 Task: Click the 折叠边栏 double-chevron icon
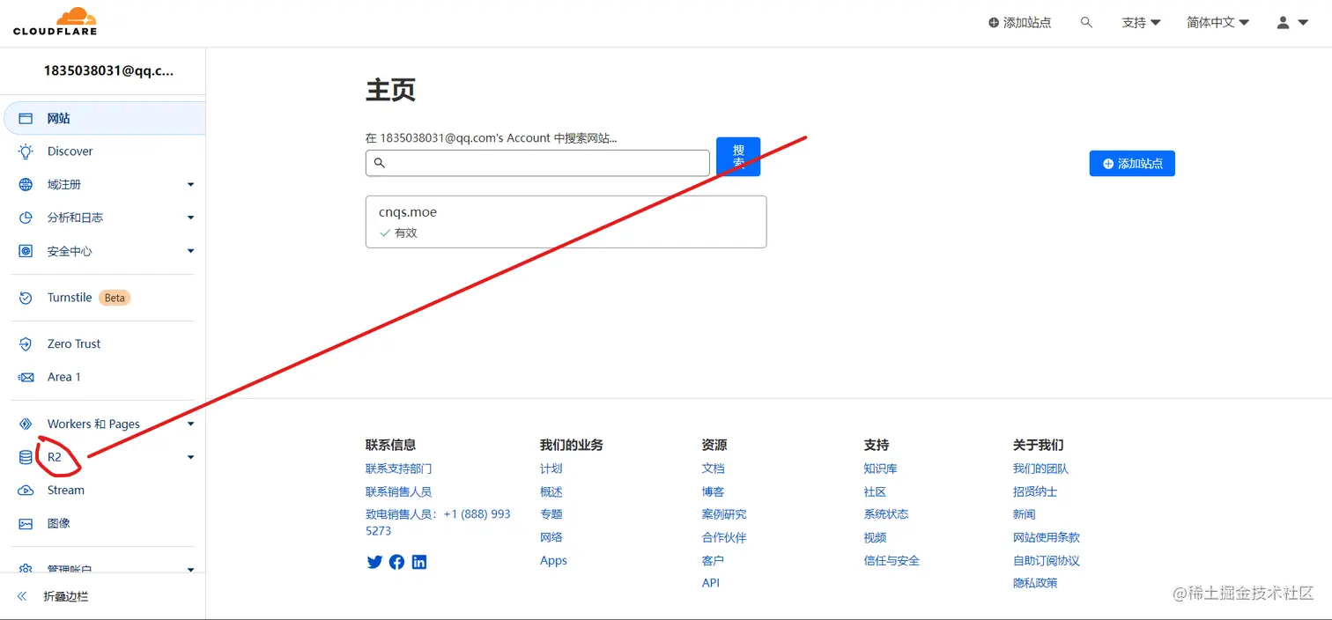point(23,596)
